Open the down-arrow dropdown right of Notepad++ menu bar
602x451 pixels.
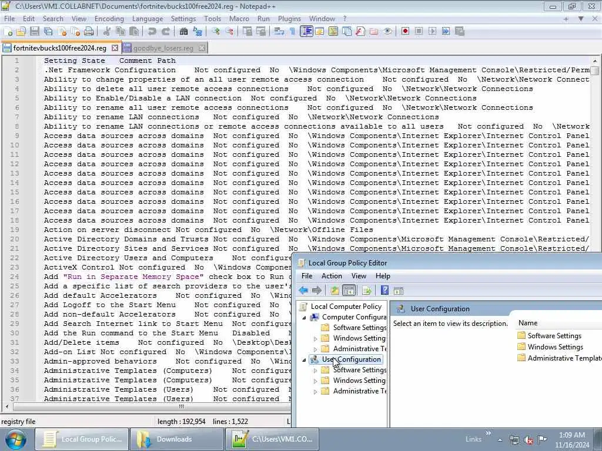click(x=581, y=18)
